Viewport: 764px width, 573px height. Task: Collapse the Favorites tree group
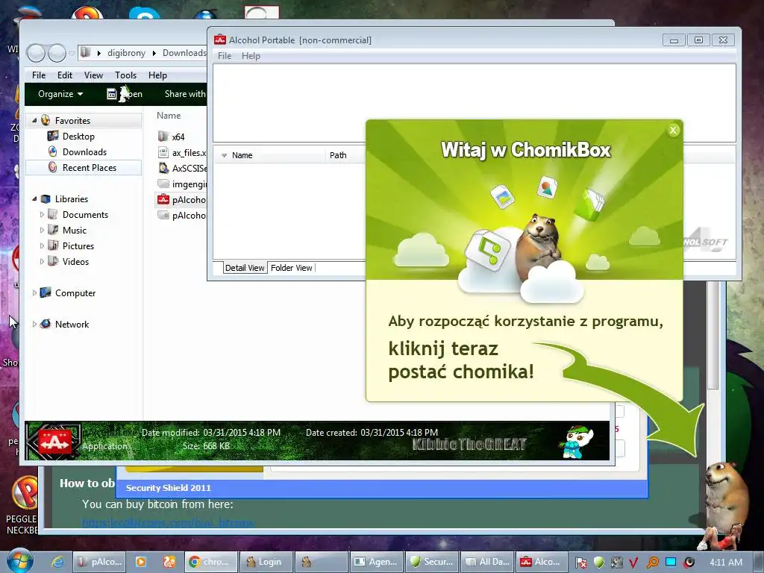pyautogui.click(x=34, y=120)
